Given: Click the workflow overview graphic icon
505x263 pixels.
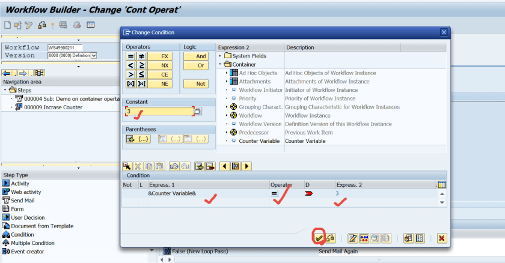Looking at the screenshot, I should 39,73.
